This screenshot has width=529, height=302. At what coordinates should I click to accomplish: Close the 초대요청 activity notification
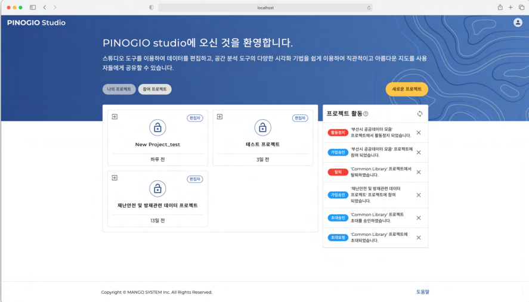click(418, 238)
